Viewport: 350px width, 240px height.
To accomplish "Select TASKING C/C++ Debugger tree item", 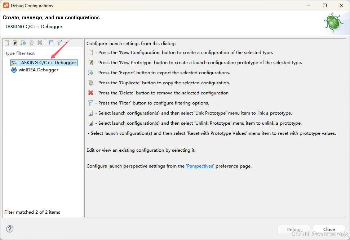I will (x=44, y=62).
